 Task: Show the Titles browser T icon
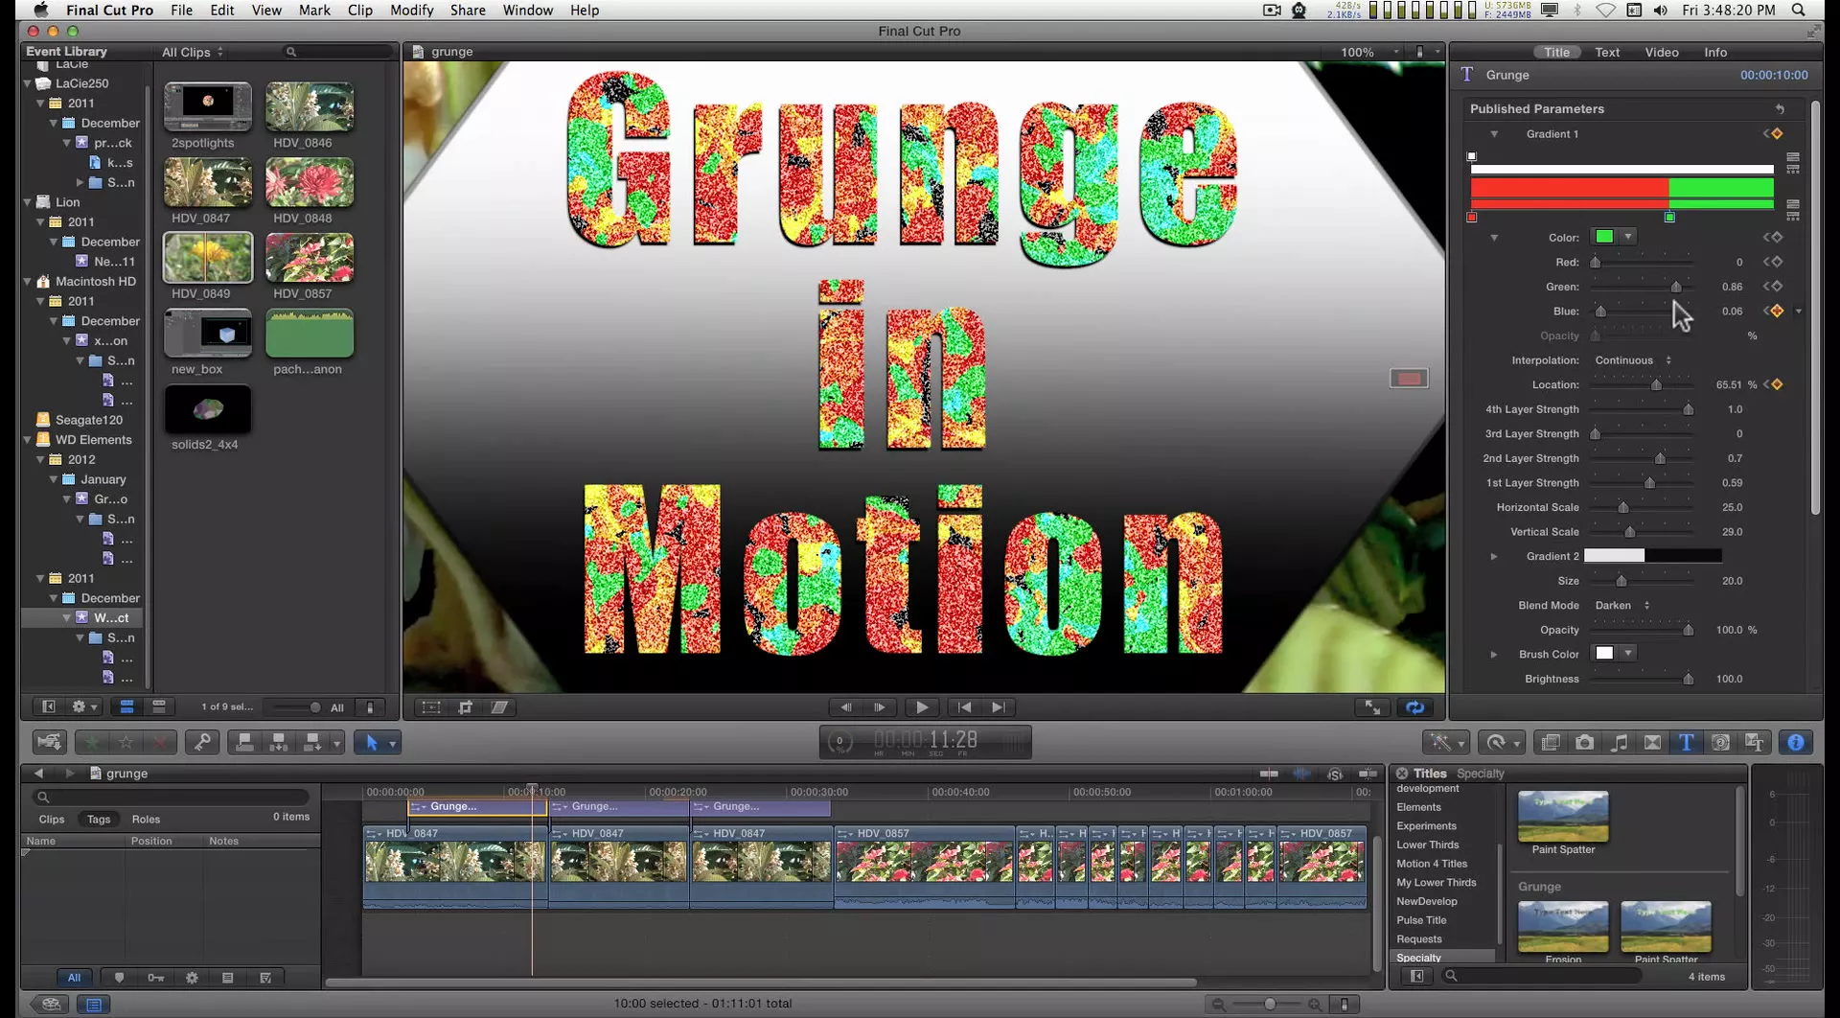(1686, 742)
